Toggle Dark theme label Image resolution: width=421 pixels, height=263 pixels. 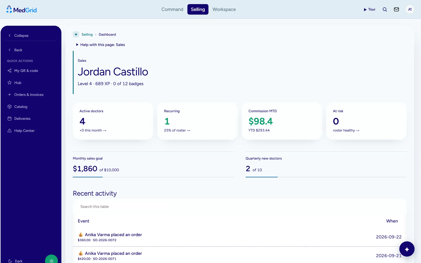[x=18, y=261]
